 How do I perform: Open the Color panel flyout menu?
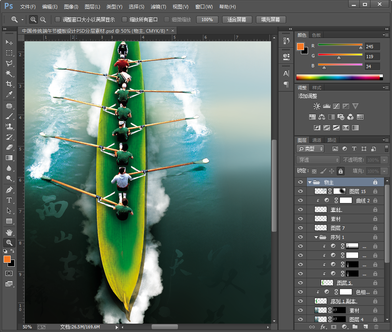[386, 35]
